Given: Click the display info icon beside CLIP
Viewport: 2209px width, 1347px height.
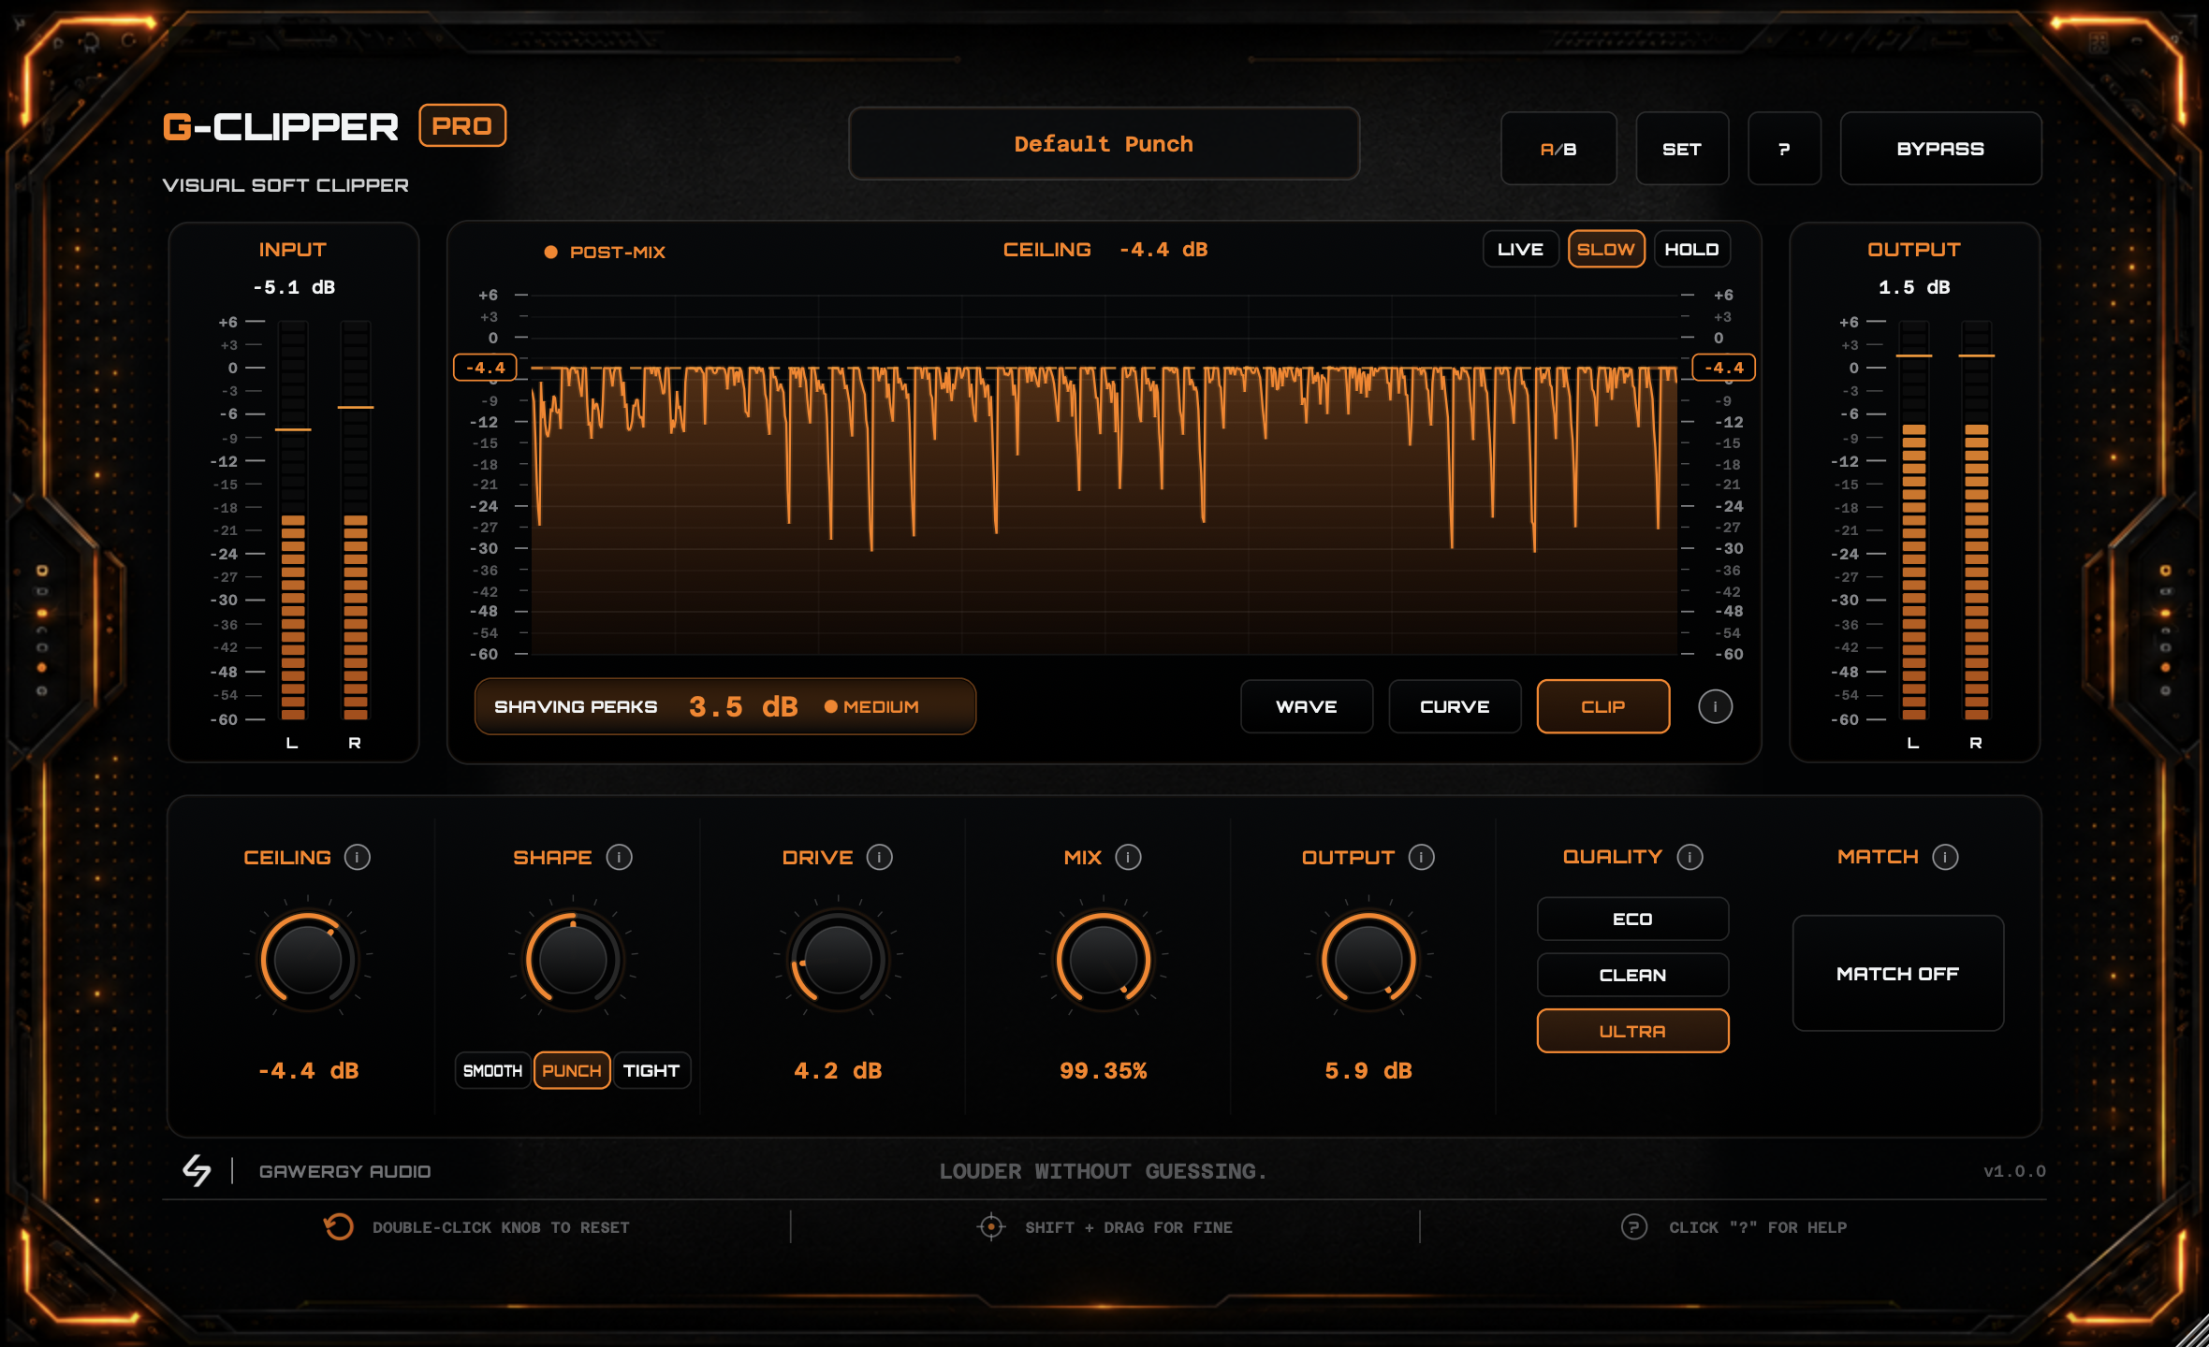Looking at the screenshot, I should tap(1715, 706).
